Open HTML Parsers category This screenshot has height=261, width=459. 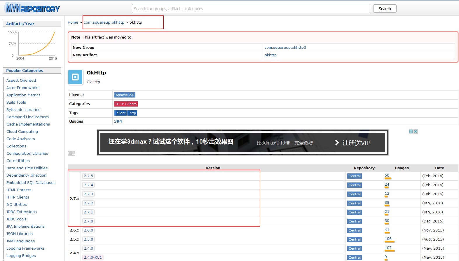coord(19,190)
